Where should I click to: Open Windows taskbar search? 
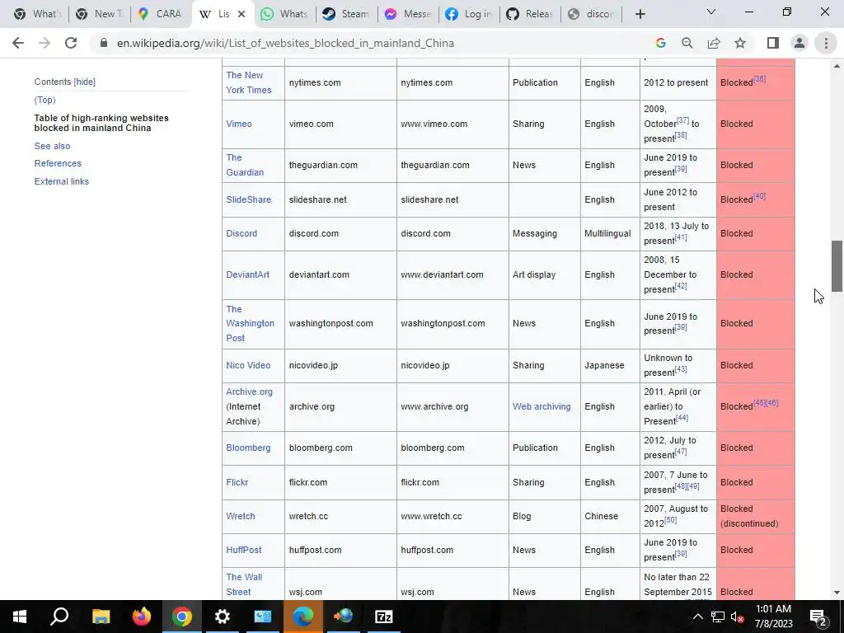point(59,617)
